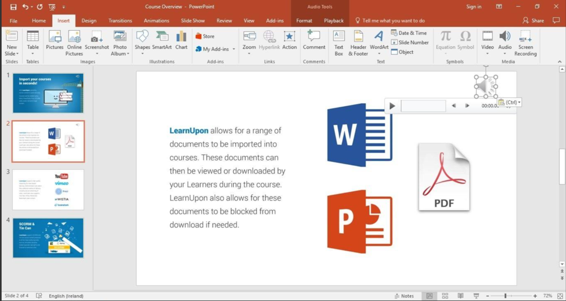Insert an embedded Object
This screenshot has width=566, height=301.
pyautogui.click(x=402, y=52)
